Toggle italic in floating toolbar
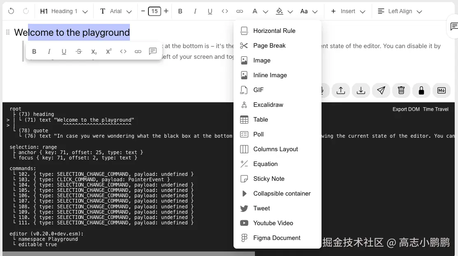 [x=49, y=51]
